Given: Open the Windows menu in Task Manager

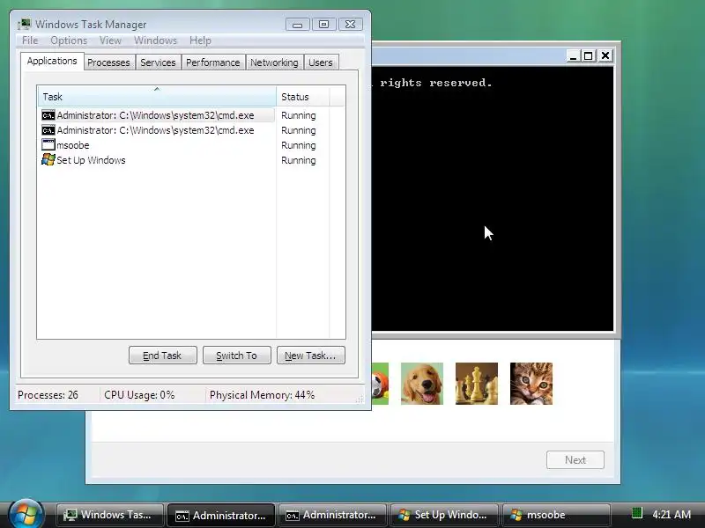Looking at the screenshot, I should [156, 40].
